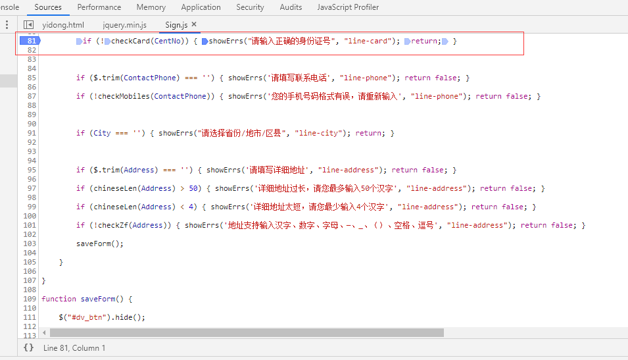Switch to the yidong.html file tab
Image resolution: width=628 pixels, height=360 pixels.
click(x=63, y=25)
